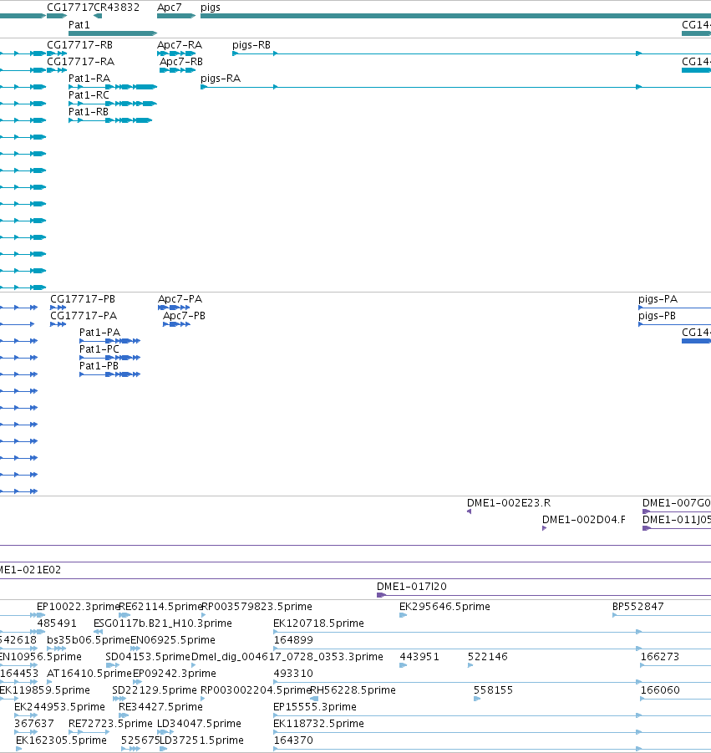Viewport: 711px width, 753px height.
Task: Select the Apc7-RB transcript label
Action: point(181,62)
